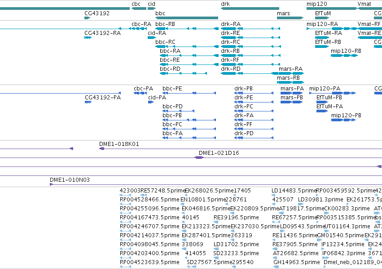Click protein label mip120-PB

(x=346, y=115)
